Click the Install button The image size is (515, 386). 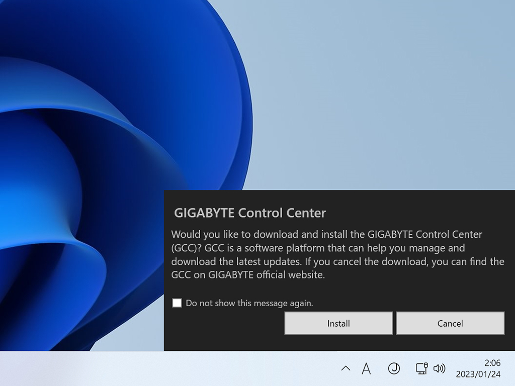pyautogui.click(x=338, y=323)
